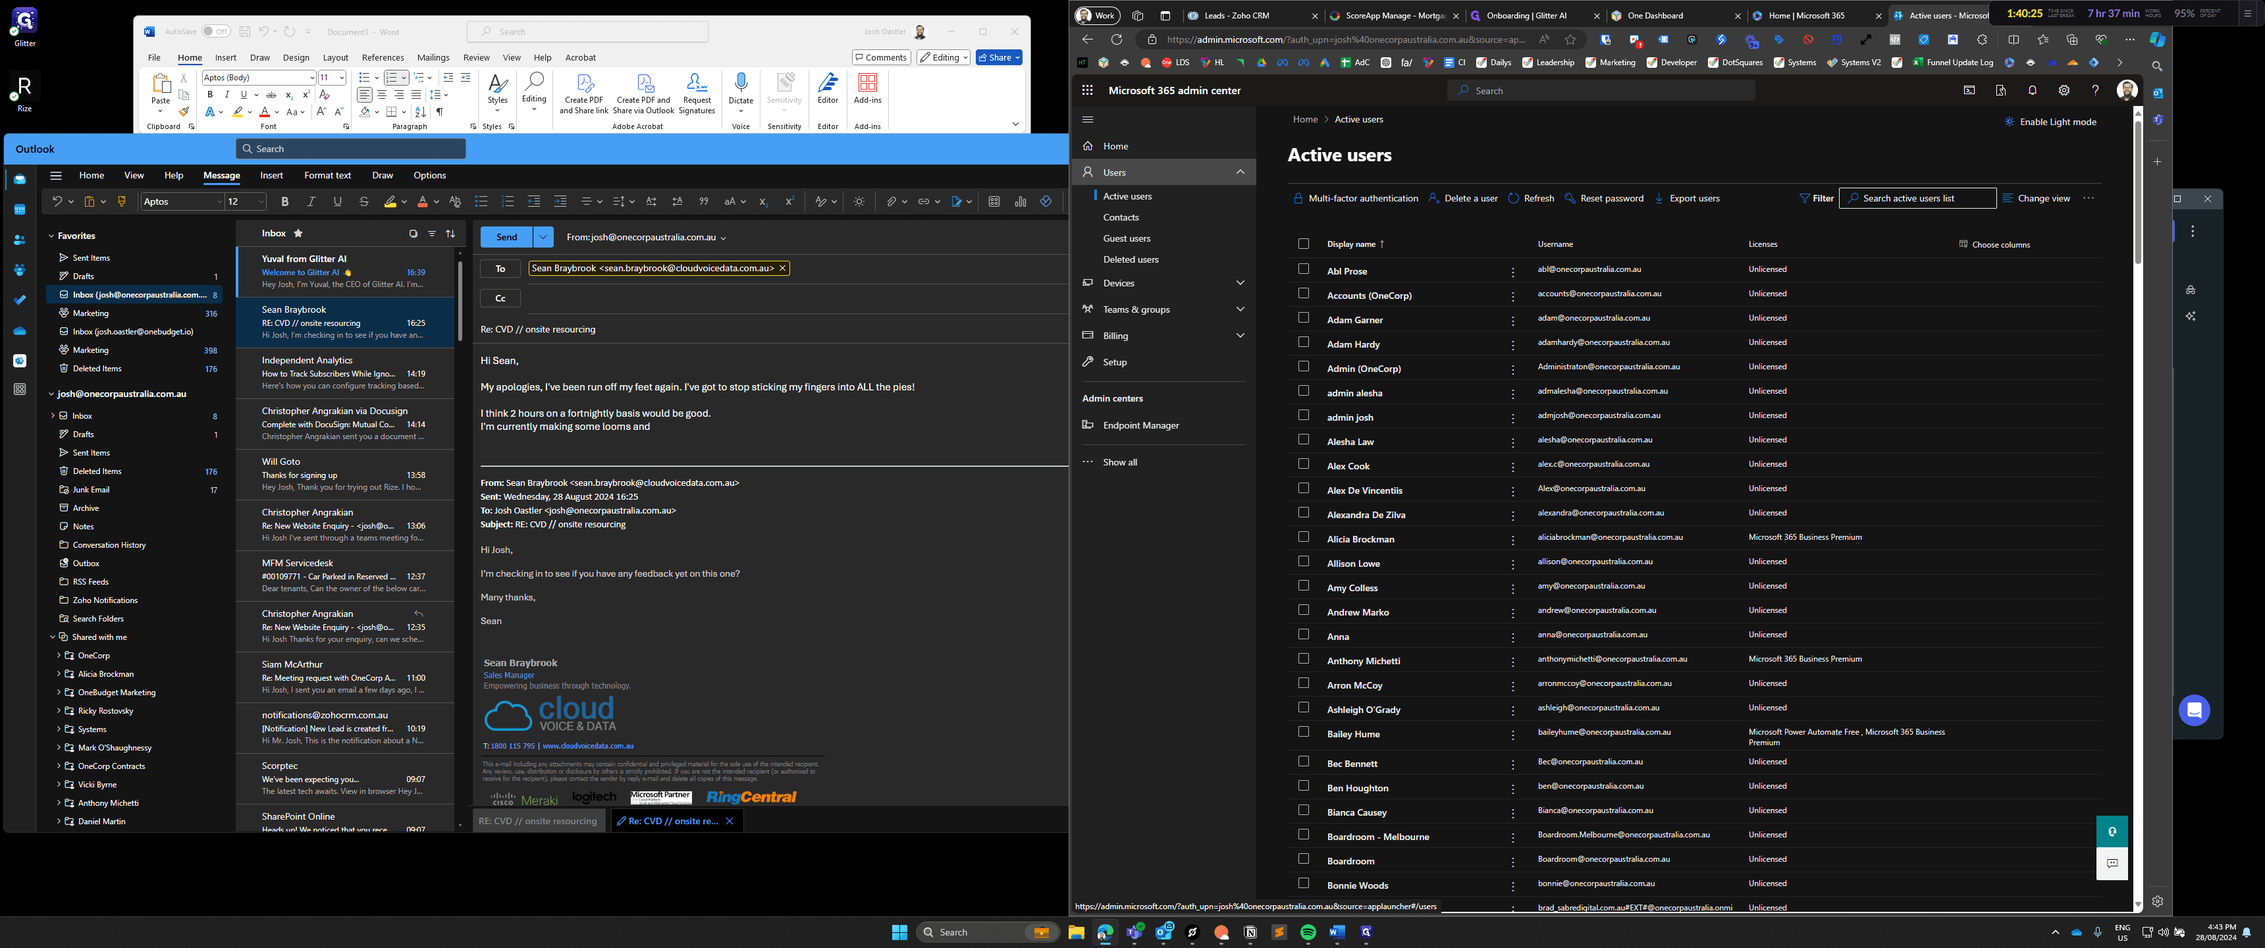
Task: Collapse Favorites folder group in Outlook
Action: pos(52,236)
